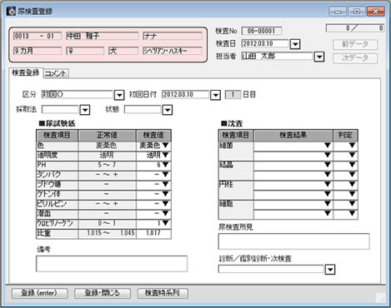Switch to the 検査登録 tab
Screen dimensions: 391x308
click(26, 72)
